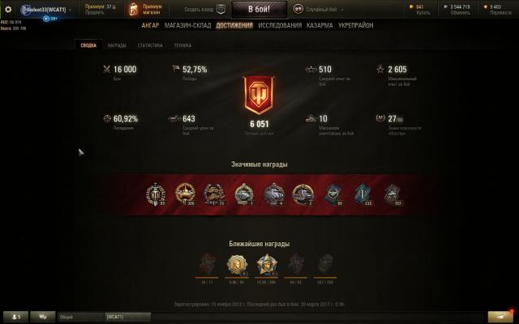Image resolution: width=519 pixels, height=324 pixels.
Task: Open the settings gear menu
Action: pos(8,10)
